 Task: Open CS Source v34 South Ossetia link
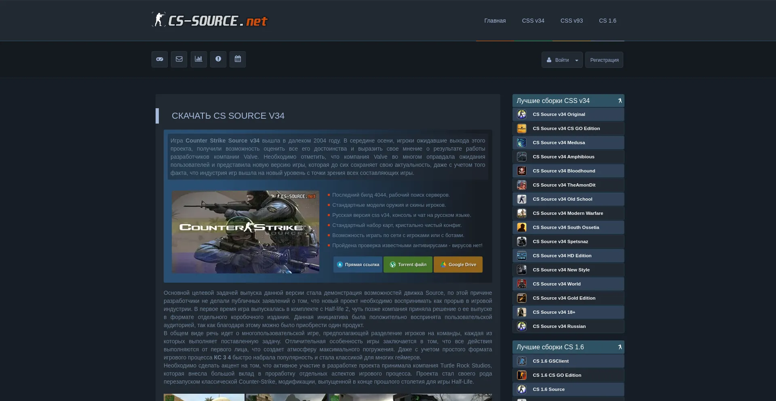pyautogui.click(x=566, y=227)
